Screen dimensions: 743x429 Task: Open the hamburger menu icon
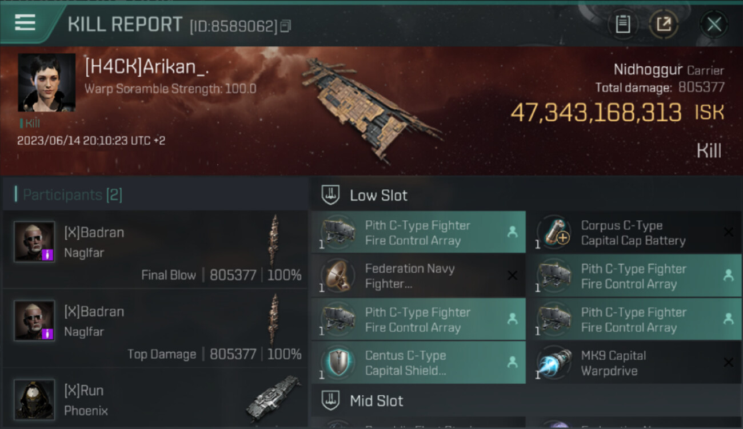[25, 23]
